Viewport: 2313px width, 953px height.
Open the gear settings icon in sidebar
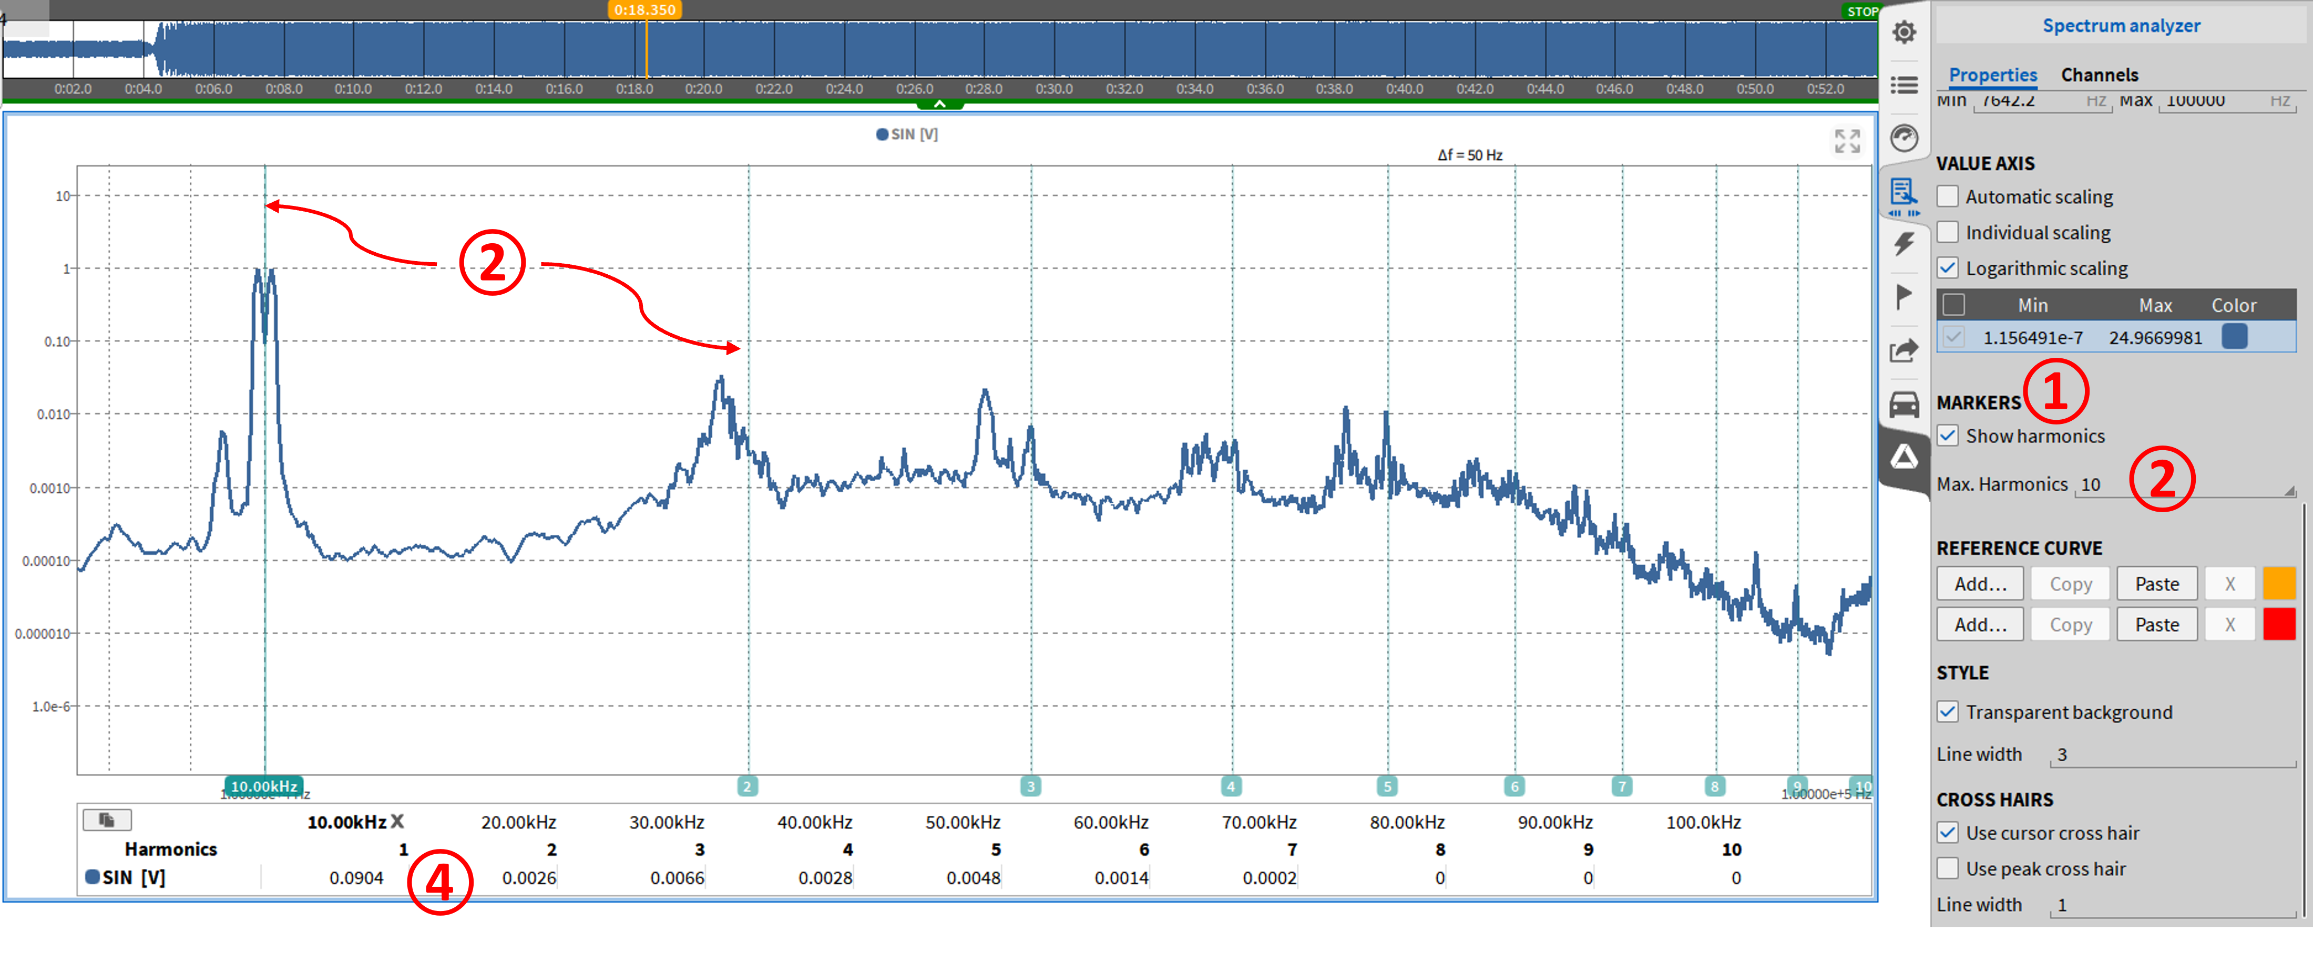point(1903,32)
